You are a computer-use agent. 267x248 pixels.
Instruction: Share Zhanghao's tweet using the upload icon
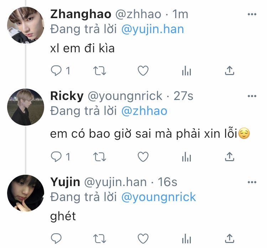[x=230, y=70]
